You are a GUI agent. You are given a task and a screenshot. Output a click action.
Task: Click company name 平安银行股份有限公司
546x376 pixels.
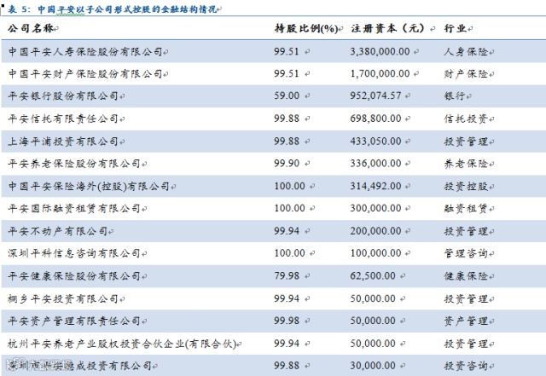63,95
